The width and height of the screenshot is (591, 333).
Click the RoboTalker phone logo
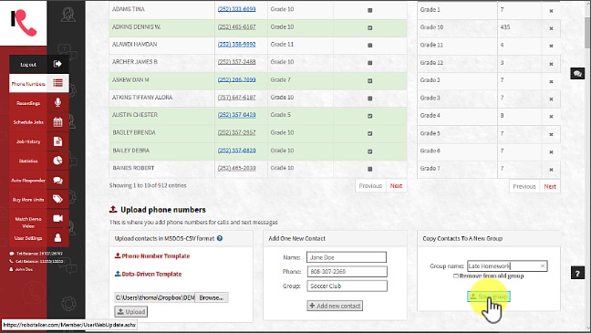tap(24, 23)
